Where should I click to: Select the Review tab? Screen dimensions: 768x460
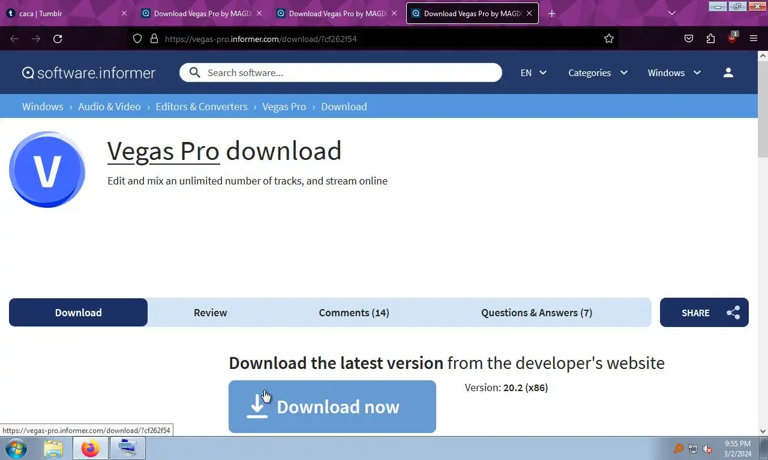coord(210,313)
